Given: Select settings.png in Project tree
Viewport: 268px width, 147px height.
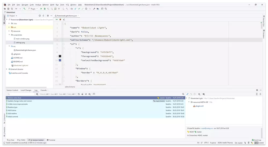Looking at the screenshot, I should (x=20, y=42).
